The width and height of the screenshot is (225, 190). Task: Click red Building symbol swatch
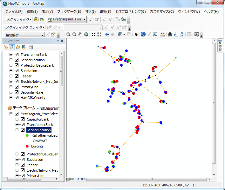pos(27,146)
